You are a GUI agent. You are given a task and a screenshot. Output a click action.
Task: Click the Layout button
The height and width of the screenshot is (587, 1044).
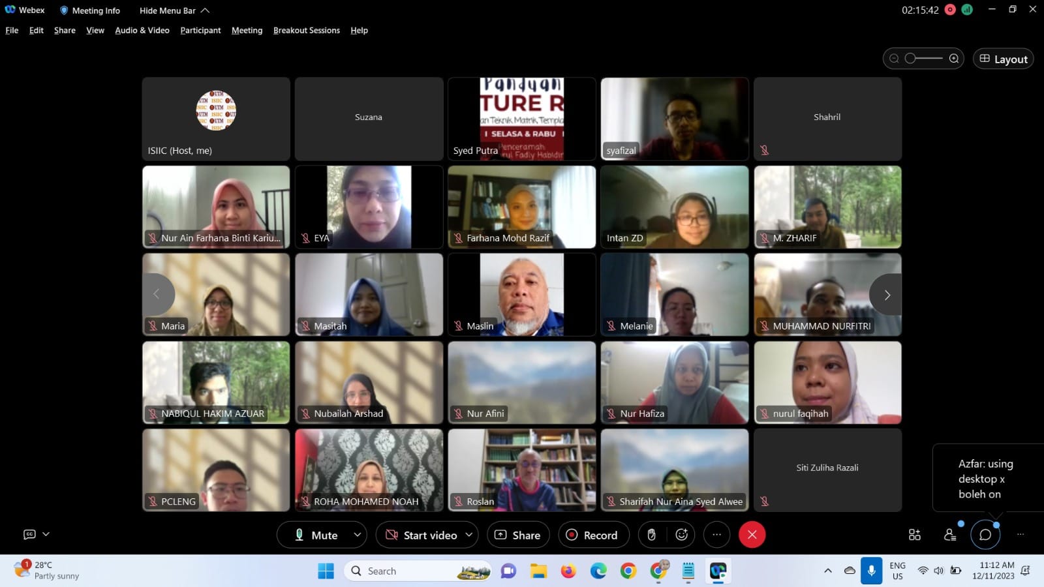click(1003, 59)
